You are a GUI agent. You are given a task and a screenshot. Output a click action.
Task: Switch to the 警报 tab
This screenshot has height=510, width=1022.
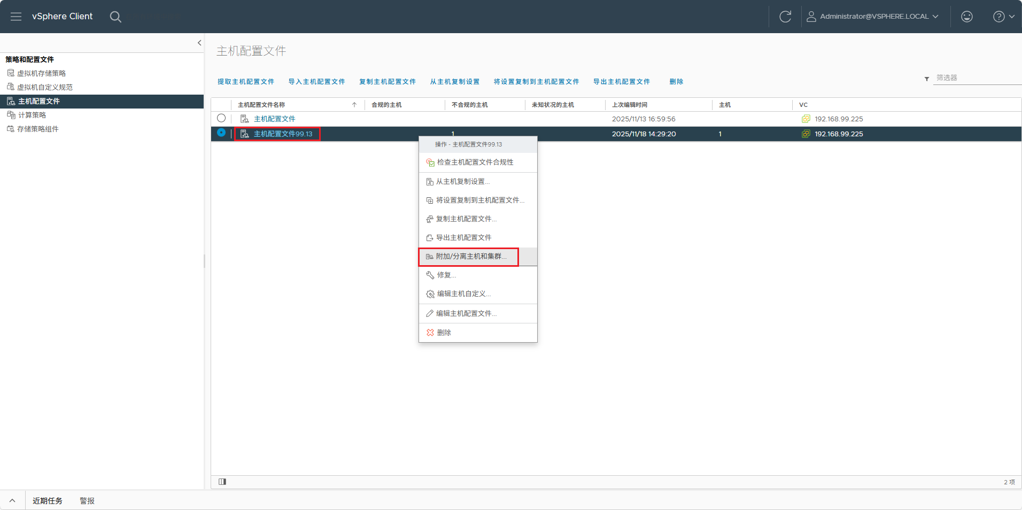(87, 501)
